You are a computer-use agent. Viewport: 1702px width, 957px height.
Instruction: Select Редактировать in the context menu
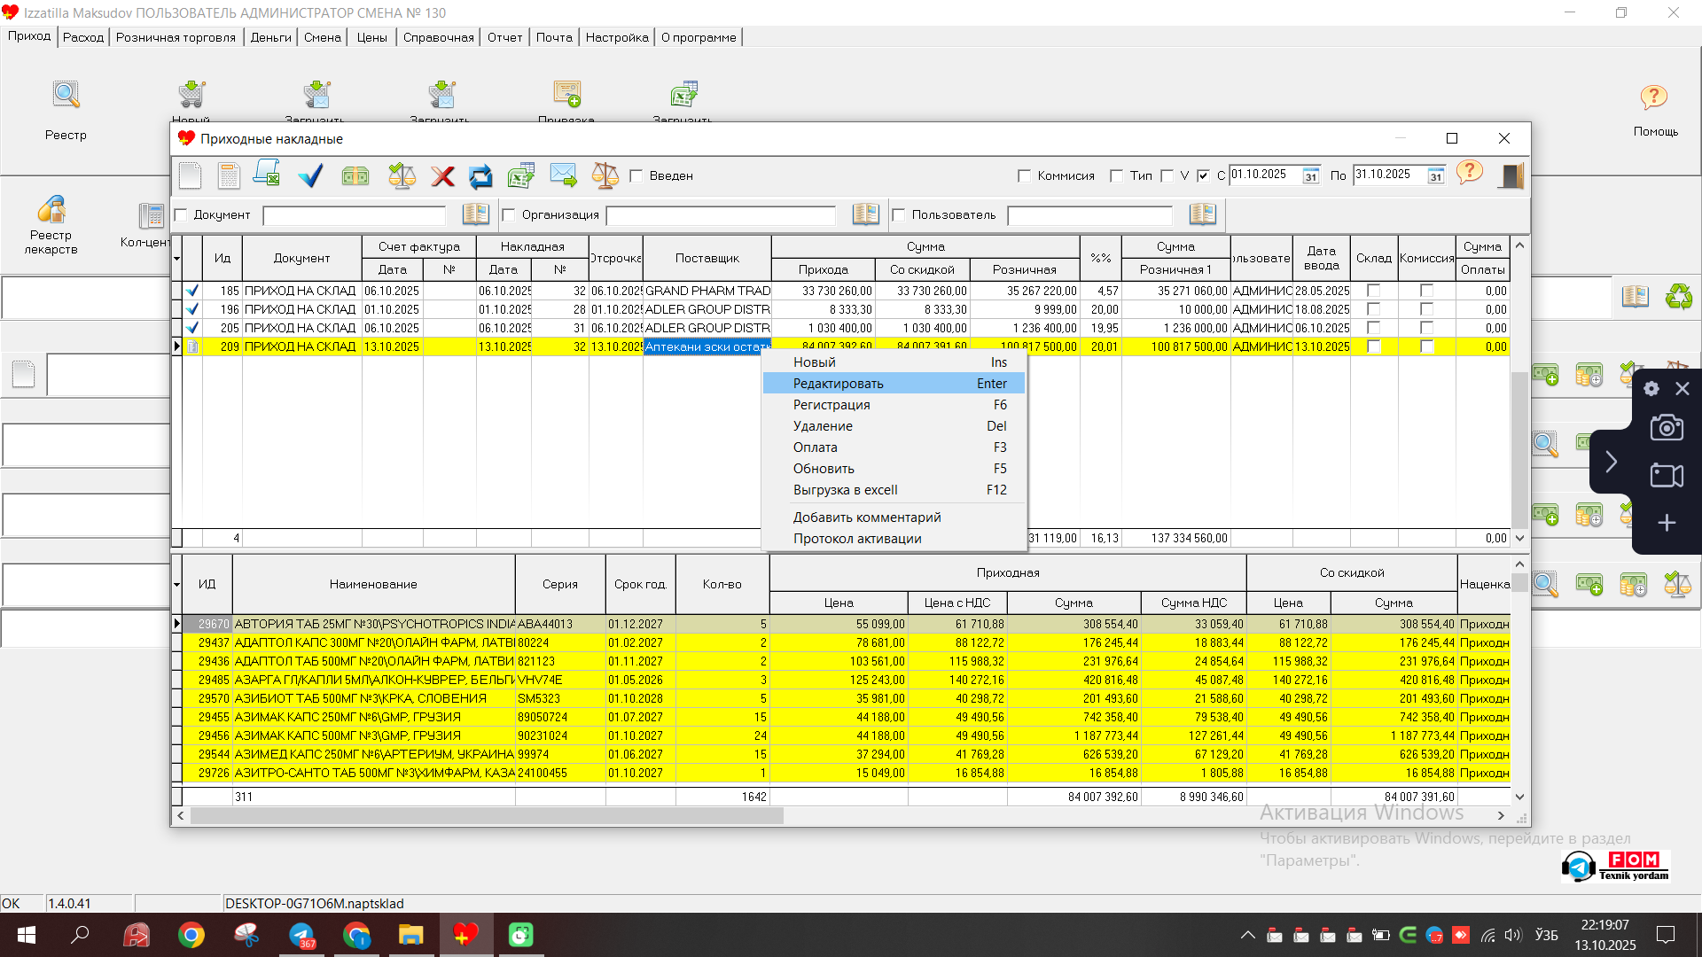click(x=839, y=384)
